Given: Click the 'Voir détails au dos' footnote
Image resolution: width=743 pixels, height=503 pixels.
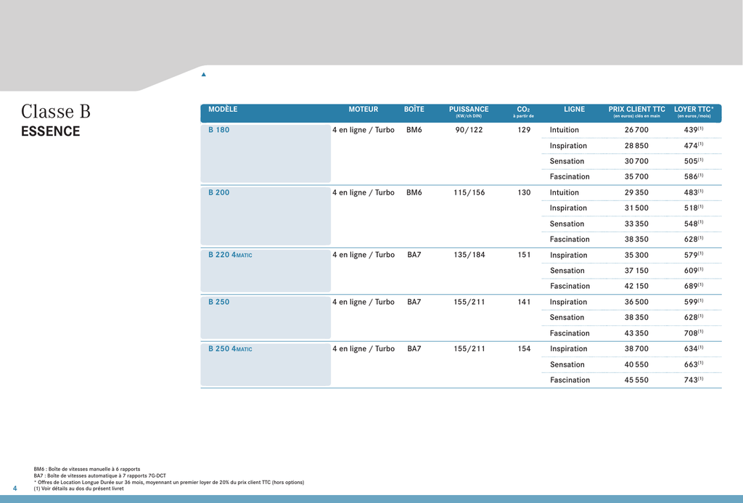Looking at the screenshot, I should click(78, 488).
